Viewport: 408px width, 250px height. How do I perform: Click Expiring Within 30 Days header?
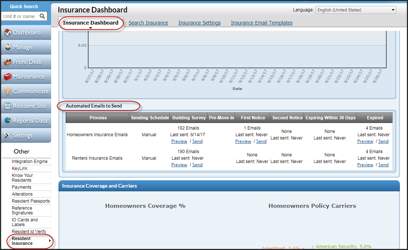[x=330, y=118]
